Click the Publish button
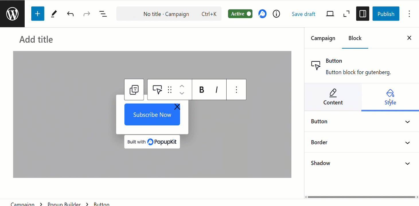 click(x=386, y=14)
